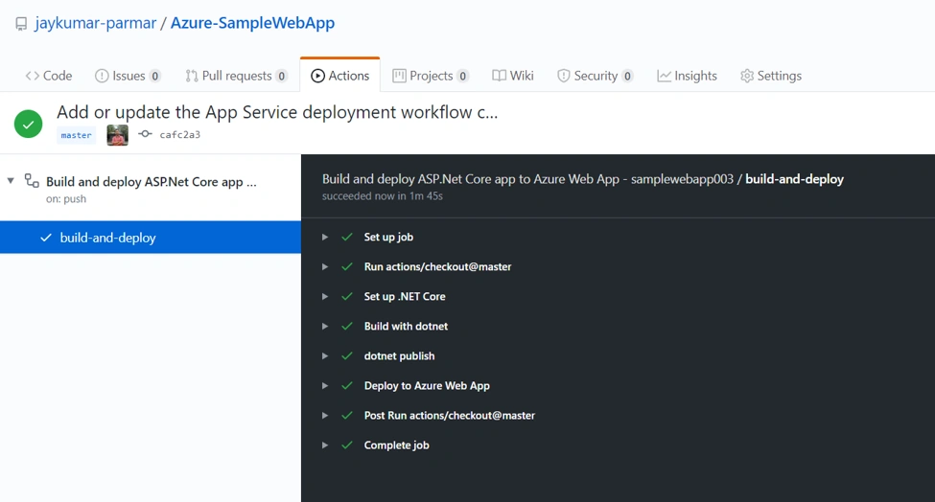Open the Complete job label

pos(397,445)
